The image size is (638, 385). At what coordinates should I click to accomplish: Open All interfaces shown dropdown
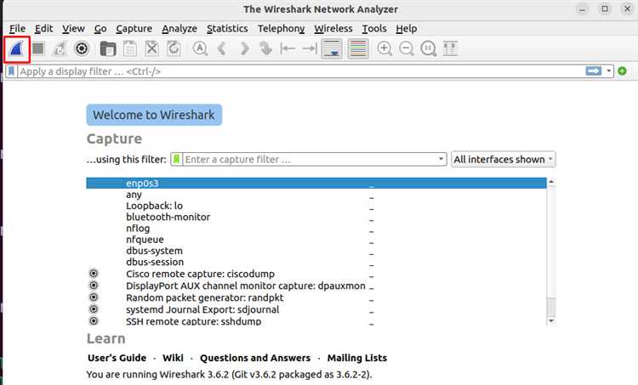[504, 160]
